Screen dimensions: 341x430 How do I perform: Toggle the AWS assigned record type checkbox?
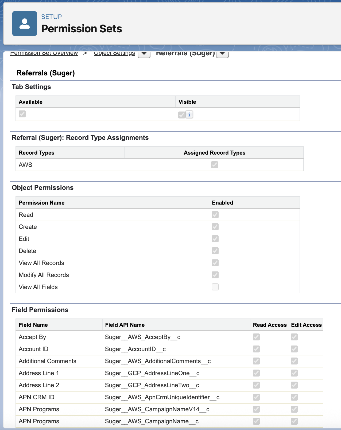tap(215, 165)
